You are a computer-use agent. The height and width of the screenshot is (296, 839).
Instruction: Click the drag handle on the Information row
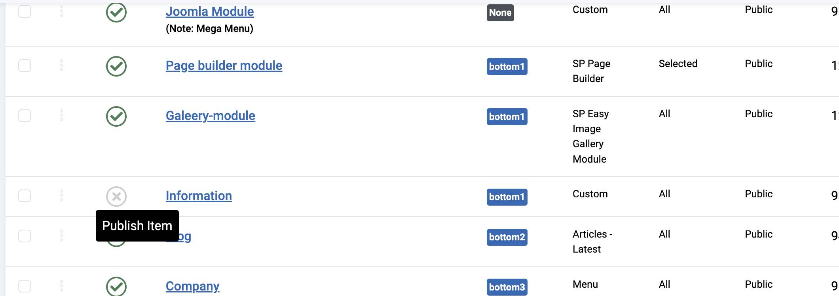pos(62,196)
